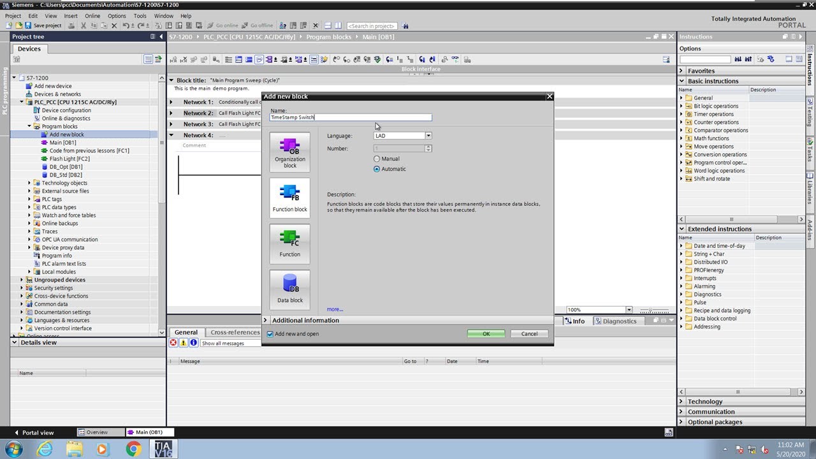Expand Timer operations instruction folder
The height and width of the screenshot is (459, 816).
(681, 114)
